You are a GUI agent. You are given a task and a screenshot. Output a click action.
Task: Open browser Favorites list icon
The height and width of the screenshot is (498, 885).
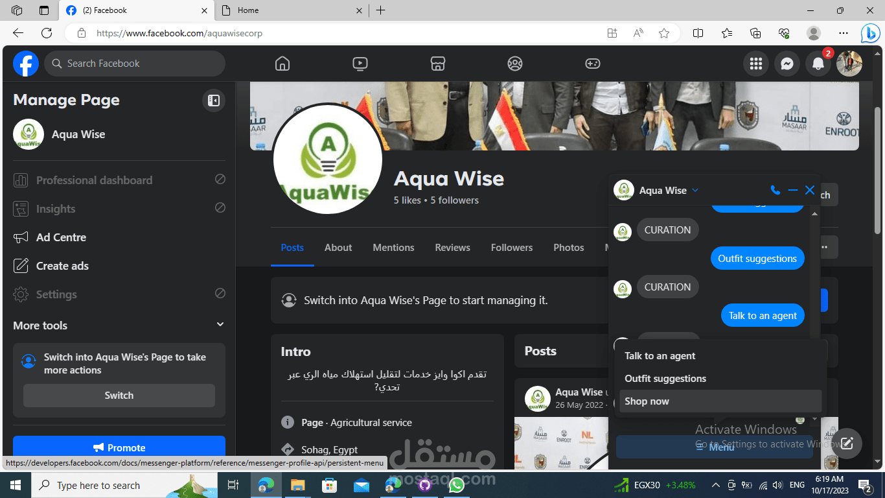(x=727, y=33)
